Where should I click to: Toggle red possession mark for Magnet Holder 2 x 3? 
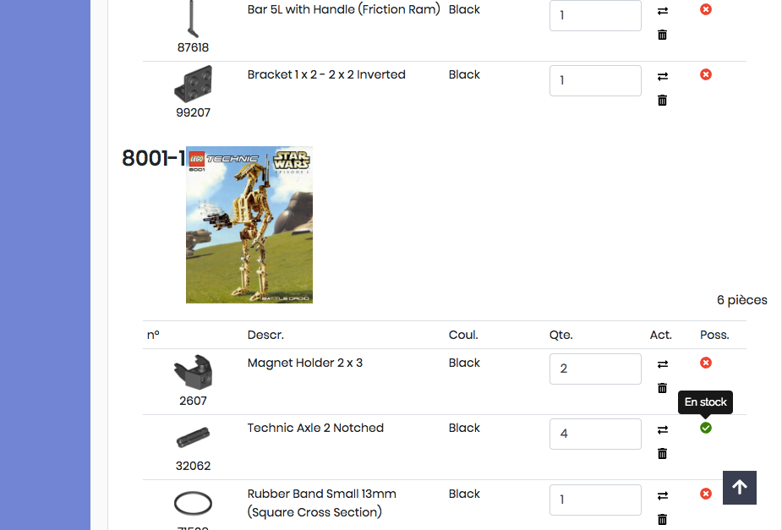tap(706, 363)
